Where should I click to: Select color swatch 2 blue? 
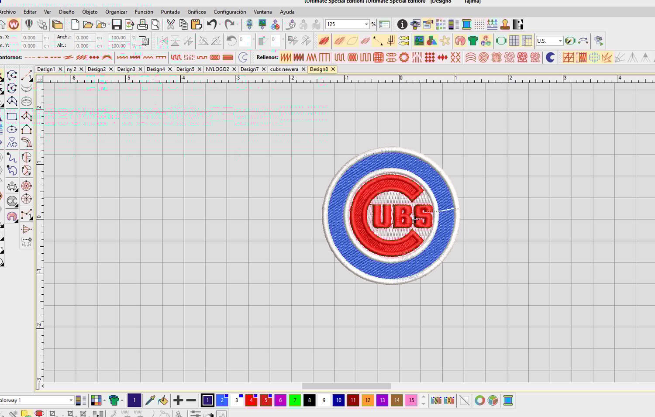click(222, 400)
